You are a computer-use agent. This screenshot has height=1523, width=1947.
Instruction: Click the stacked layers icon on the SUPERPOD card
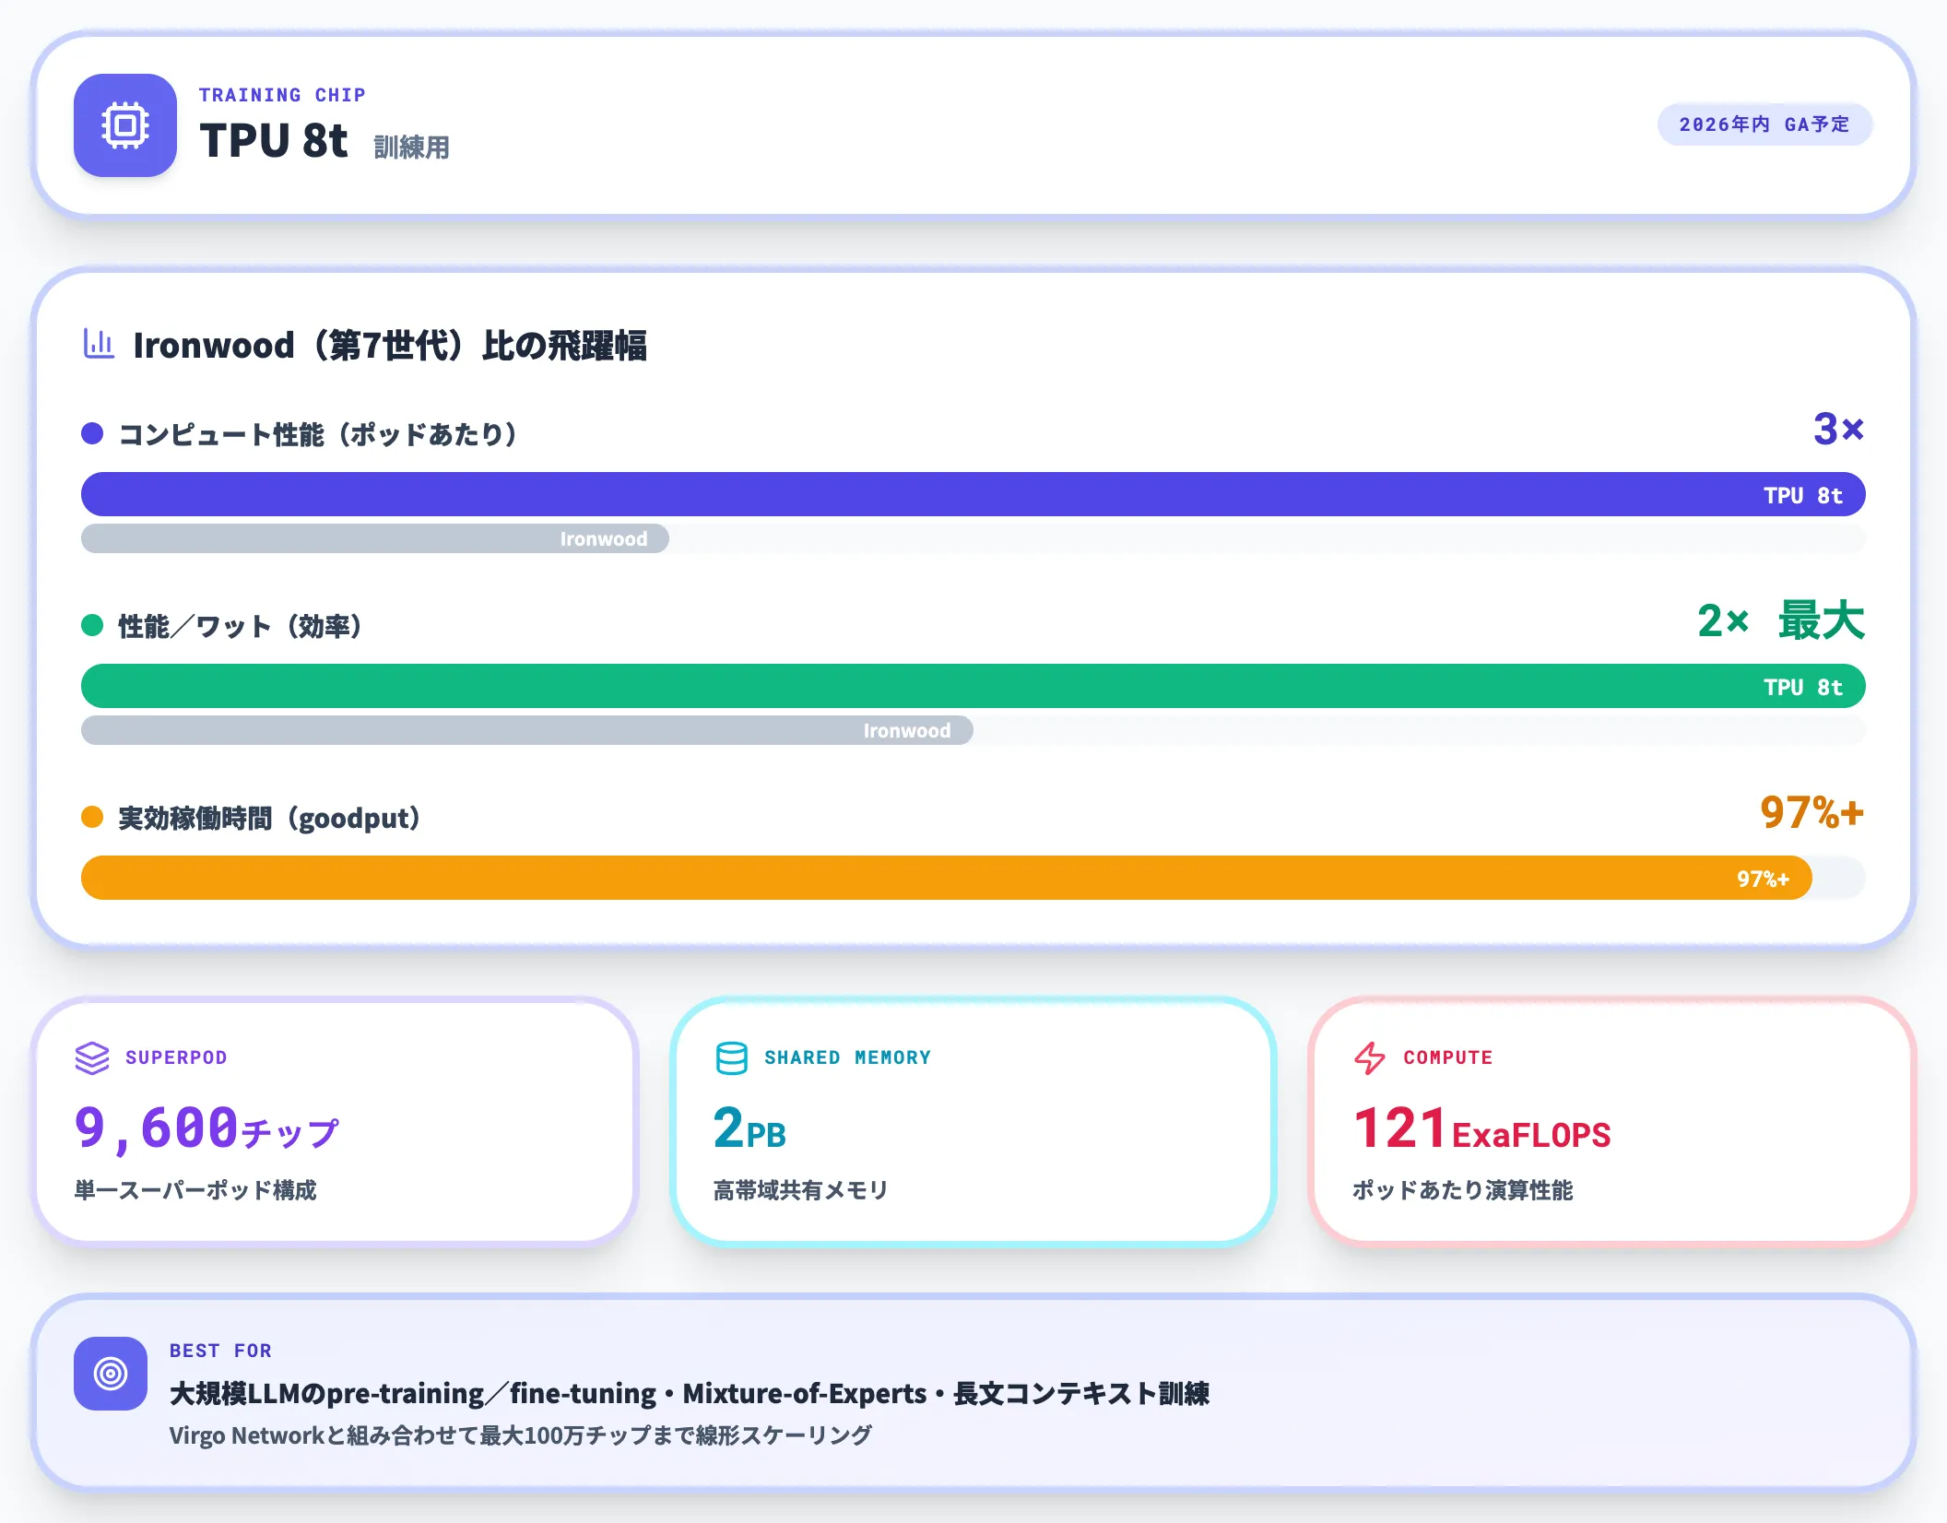pos(91,1057)
